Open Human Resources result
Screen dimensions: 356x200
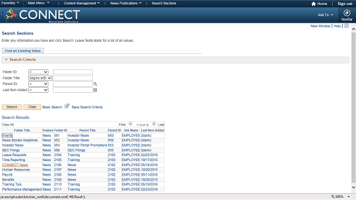tap(16, 169)
